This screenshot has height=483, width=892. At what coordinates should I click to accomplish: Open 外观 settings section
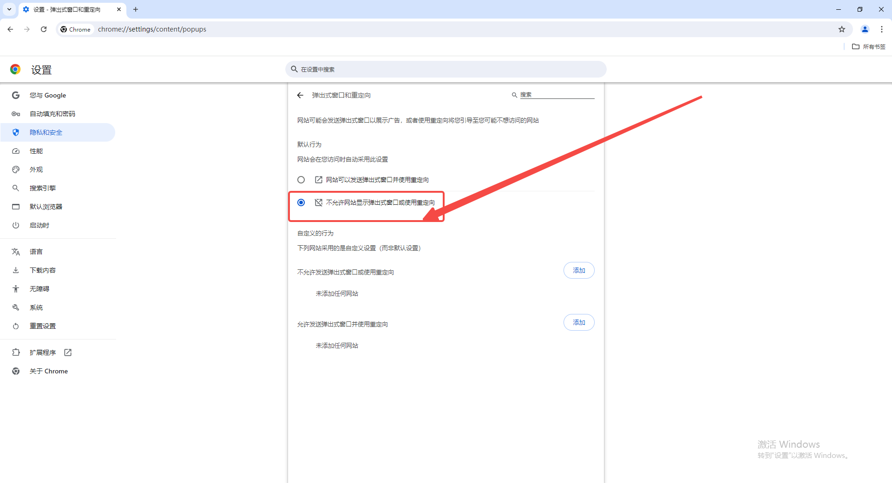58,170
